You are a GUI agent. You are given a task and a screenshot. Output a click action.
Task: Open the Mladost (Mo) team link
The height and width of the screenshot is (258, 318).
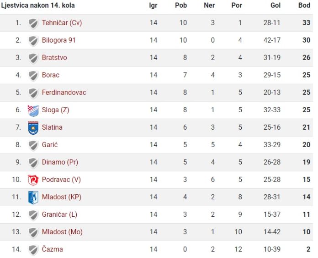[x=62, y=232]
